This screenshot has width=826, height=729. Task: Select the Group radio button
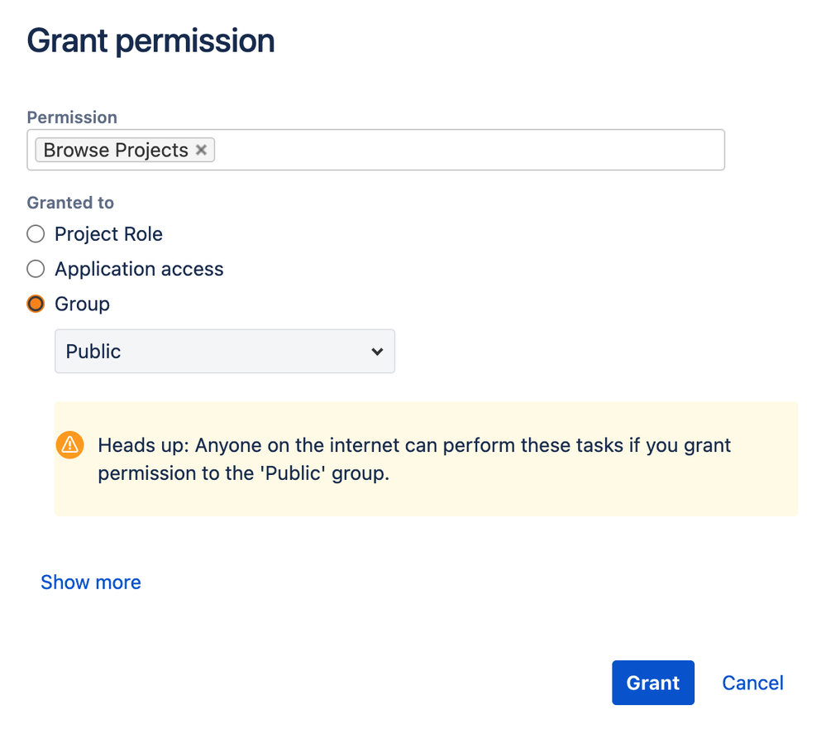pyautogui.click(x=36, y=304)
